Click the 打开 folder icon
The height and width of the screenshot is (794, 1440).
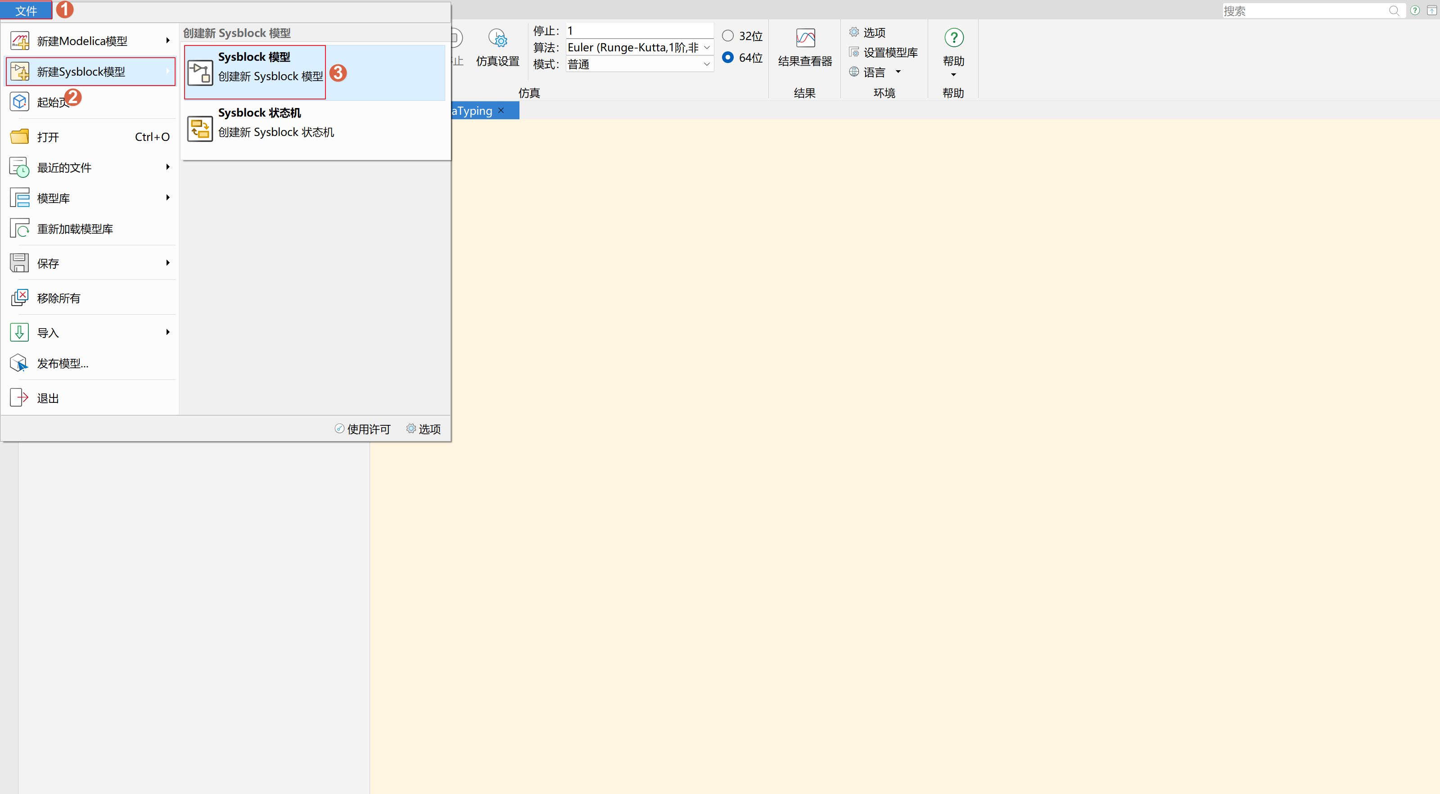[19, 136]
